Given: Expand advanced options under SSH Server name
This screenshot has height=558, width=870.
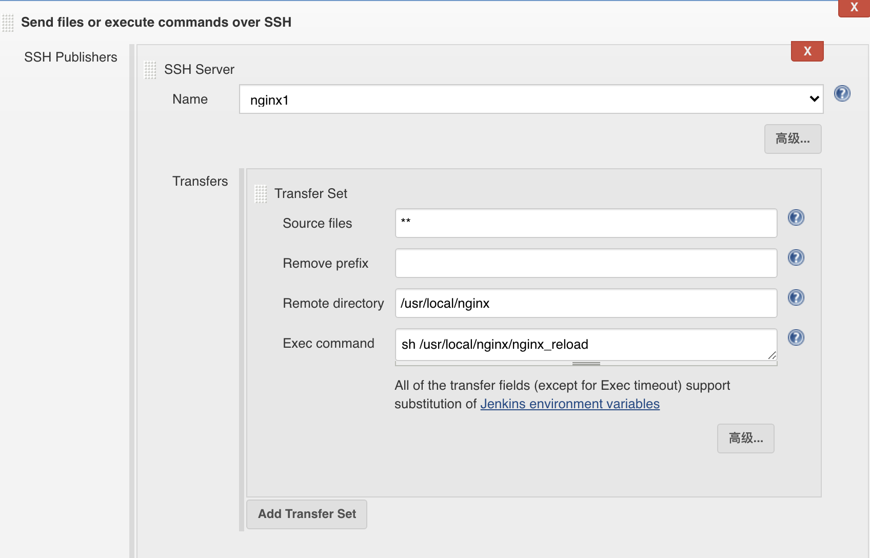Looking at the screenshot, I should (793, 139).
